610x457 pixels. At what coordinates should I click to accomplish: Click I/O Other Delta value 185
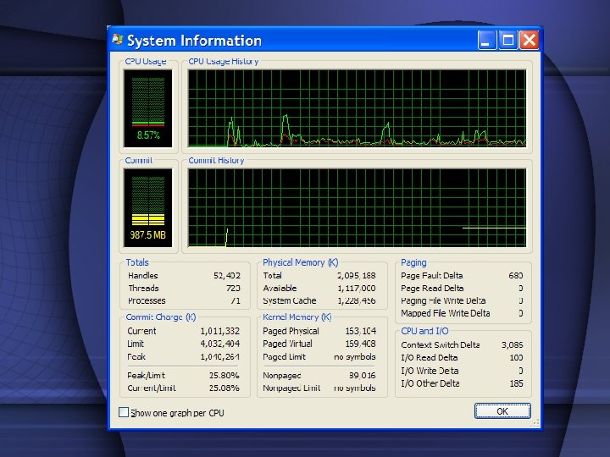pos(516,383)
